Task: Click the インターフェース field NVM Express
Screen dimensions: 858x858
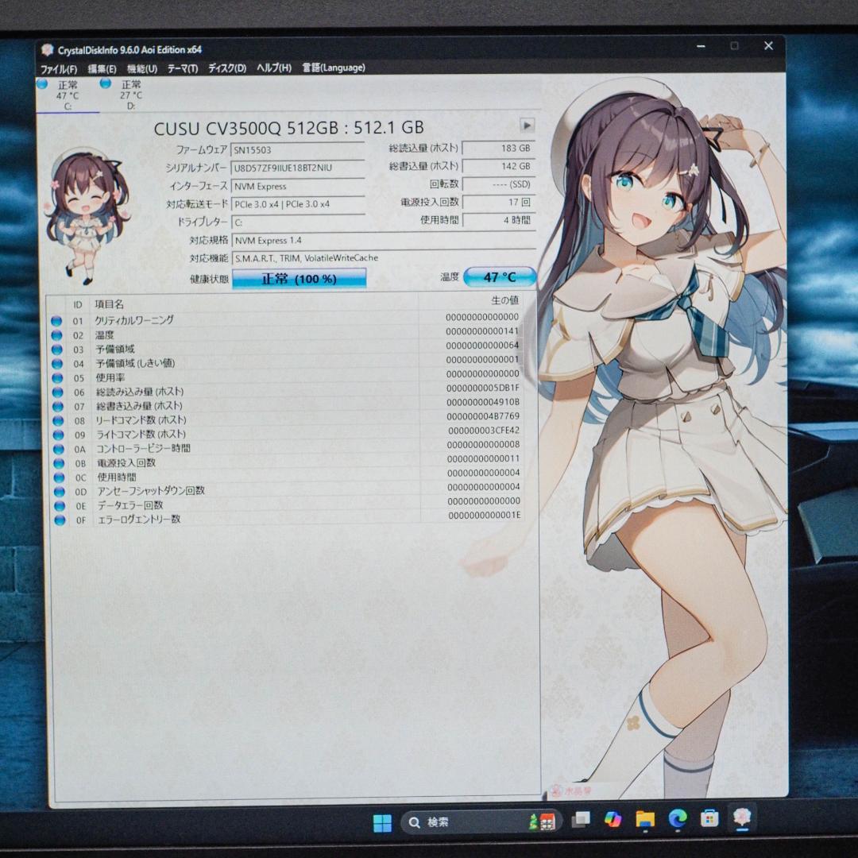Action: (298, 186)
